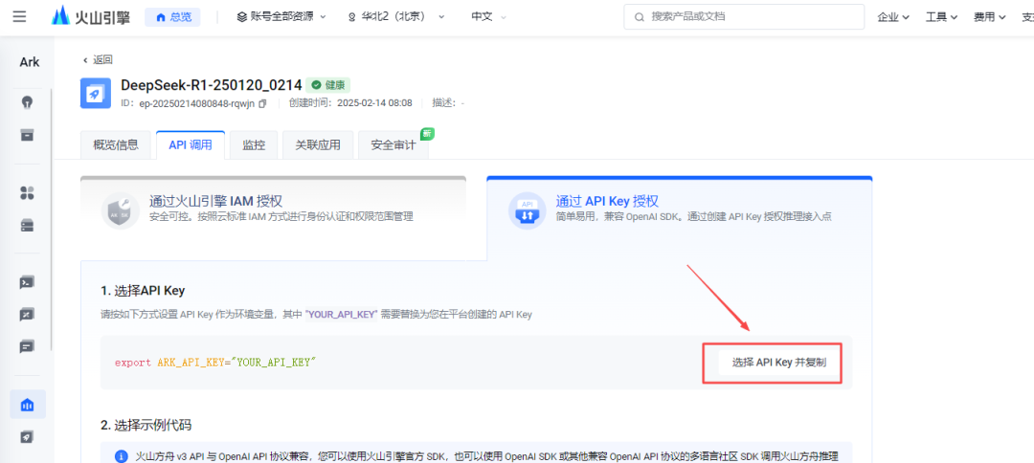Click the blue rocket endpoint logo
Screen dimensions: 1034x463
pyautogui.click(x=96, y=93)
